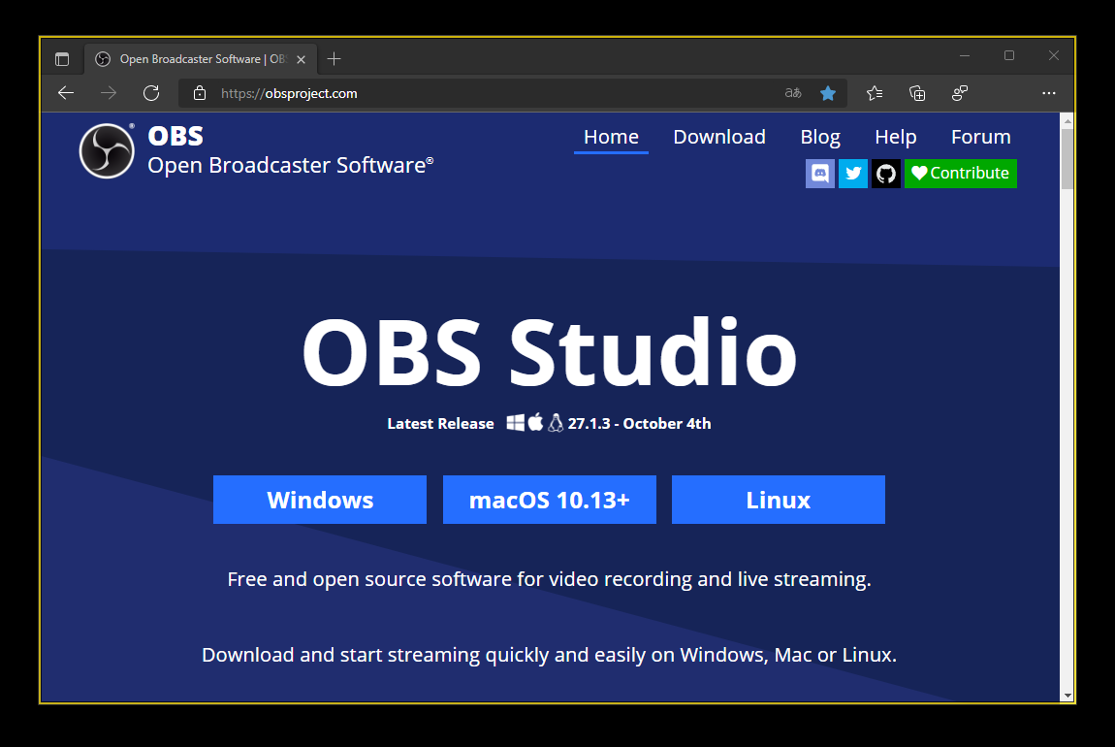The width and height of the screenshot is (1115, 747).
Task: Minimize the browser window
Action: point(965,55)
